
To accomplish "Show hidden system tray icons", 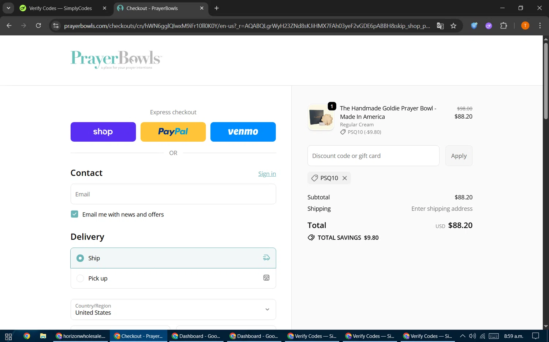I will (x=463, y=336).
